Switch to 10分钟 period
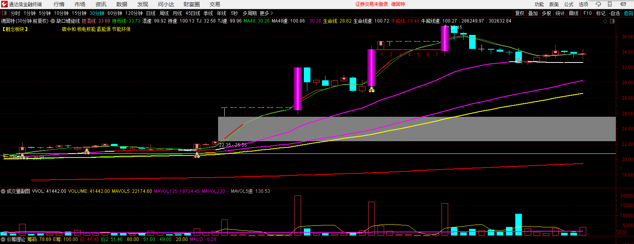634x244 pixels. [61, 13]
